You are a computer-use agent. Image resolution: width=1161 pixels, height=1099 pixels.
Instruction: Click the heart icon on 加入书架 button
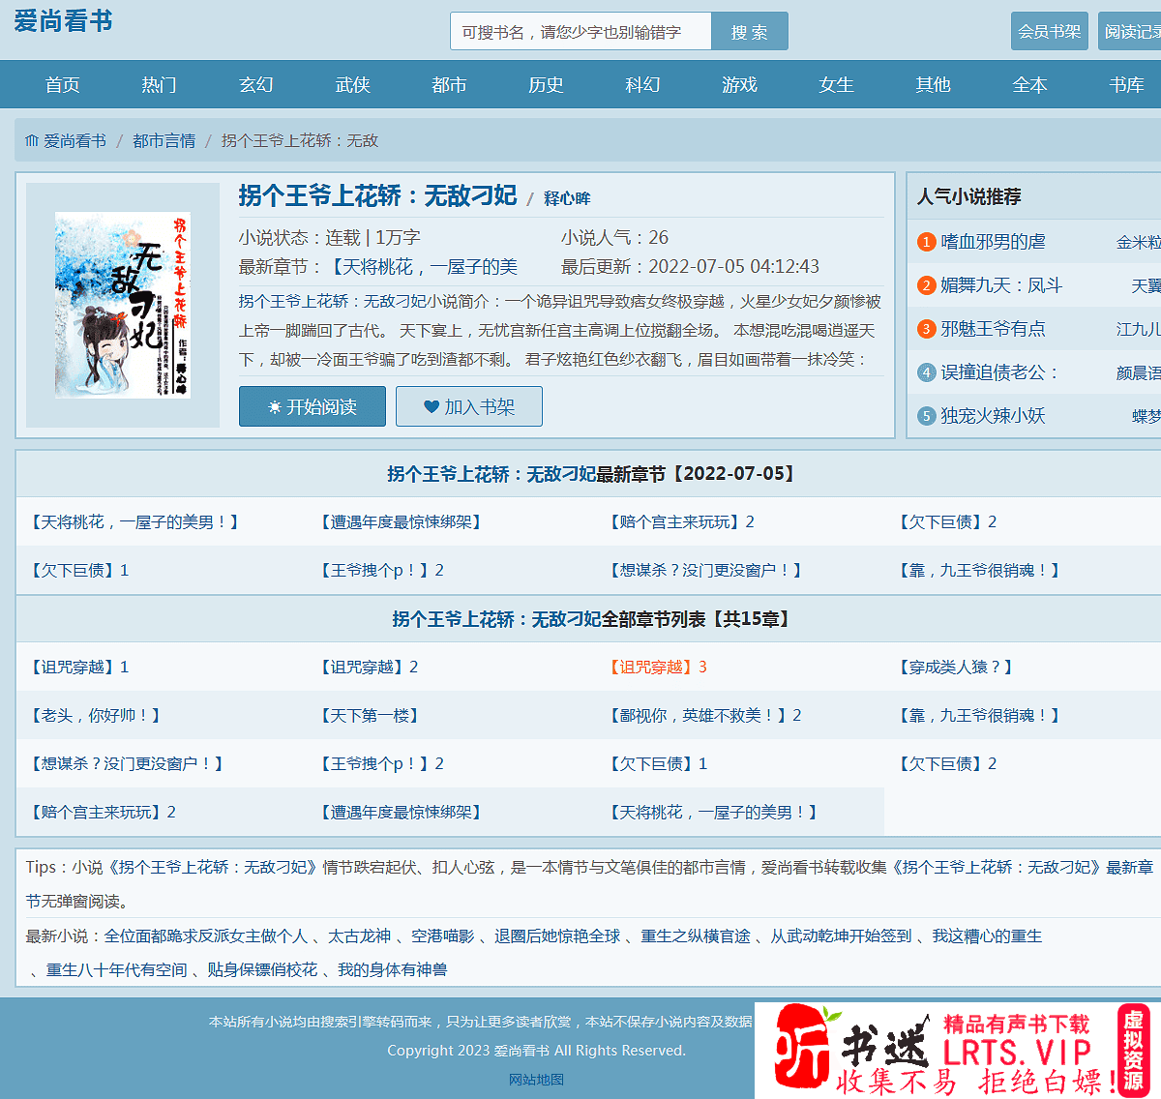433,406
